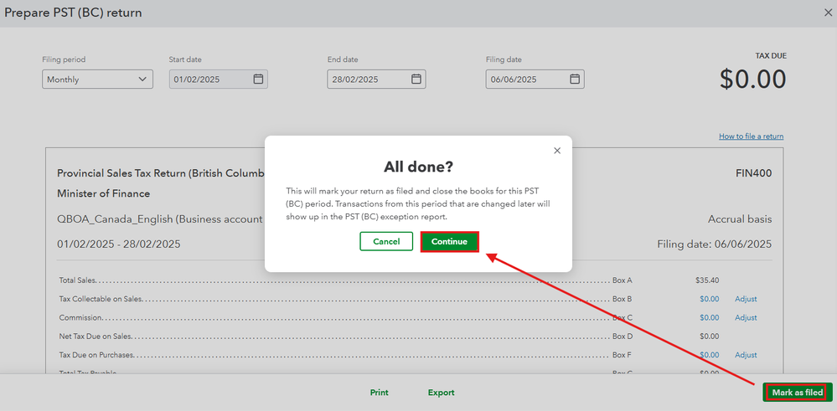This screenshot has height=411, width=837.
Task: Print the PST return
Action: pyautogui.click(x=380, y=393)
